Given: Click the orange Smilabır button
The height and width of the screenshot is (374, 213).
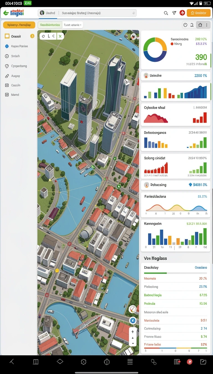Looking at the screenshot, I should (199, 13).
